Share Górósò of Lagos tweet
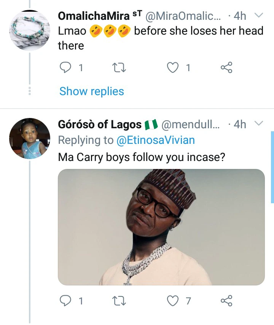The image size is (274, 325). pyautogui.click(x=226, y=301)
